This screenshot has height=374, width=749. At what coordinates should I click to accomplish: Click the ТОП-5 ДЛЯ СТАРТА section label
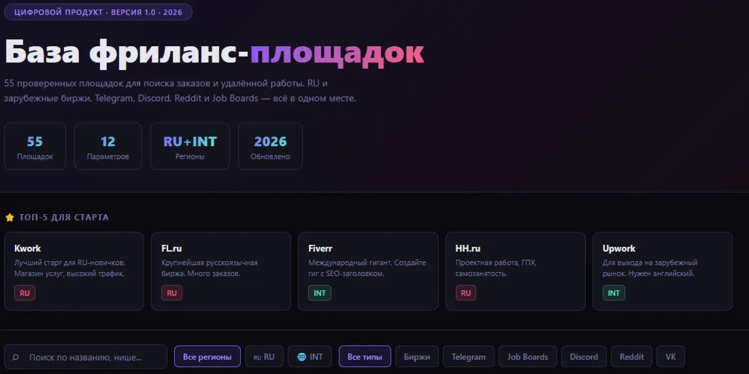point(64,218)
